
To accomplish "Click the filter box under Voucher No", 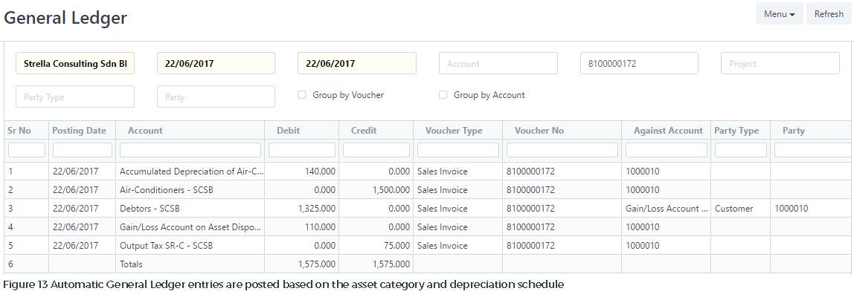I will pyautogui.click(x=562, y=150).
